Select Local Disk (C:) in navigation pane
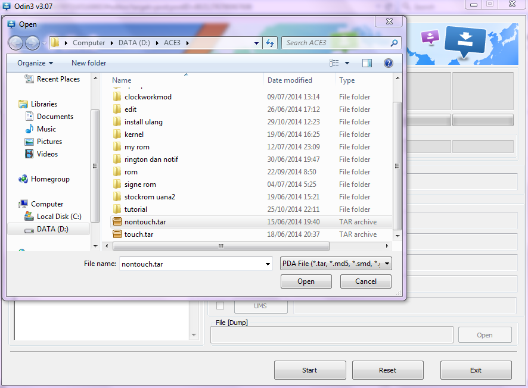This screenshot has height=388, width=528. coord(53,217)
